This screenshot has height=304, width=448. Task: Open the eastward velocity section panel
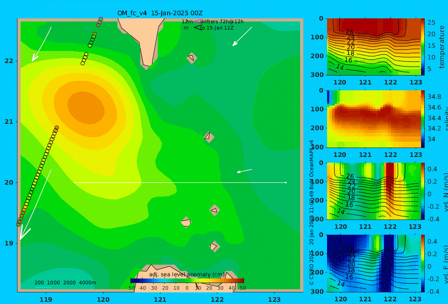click(374, 263)
